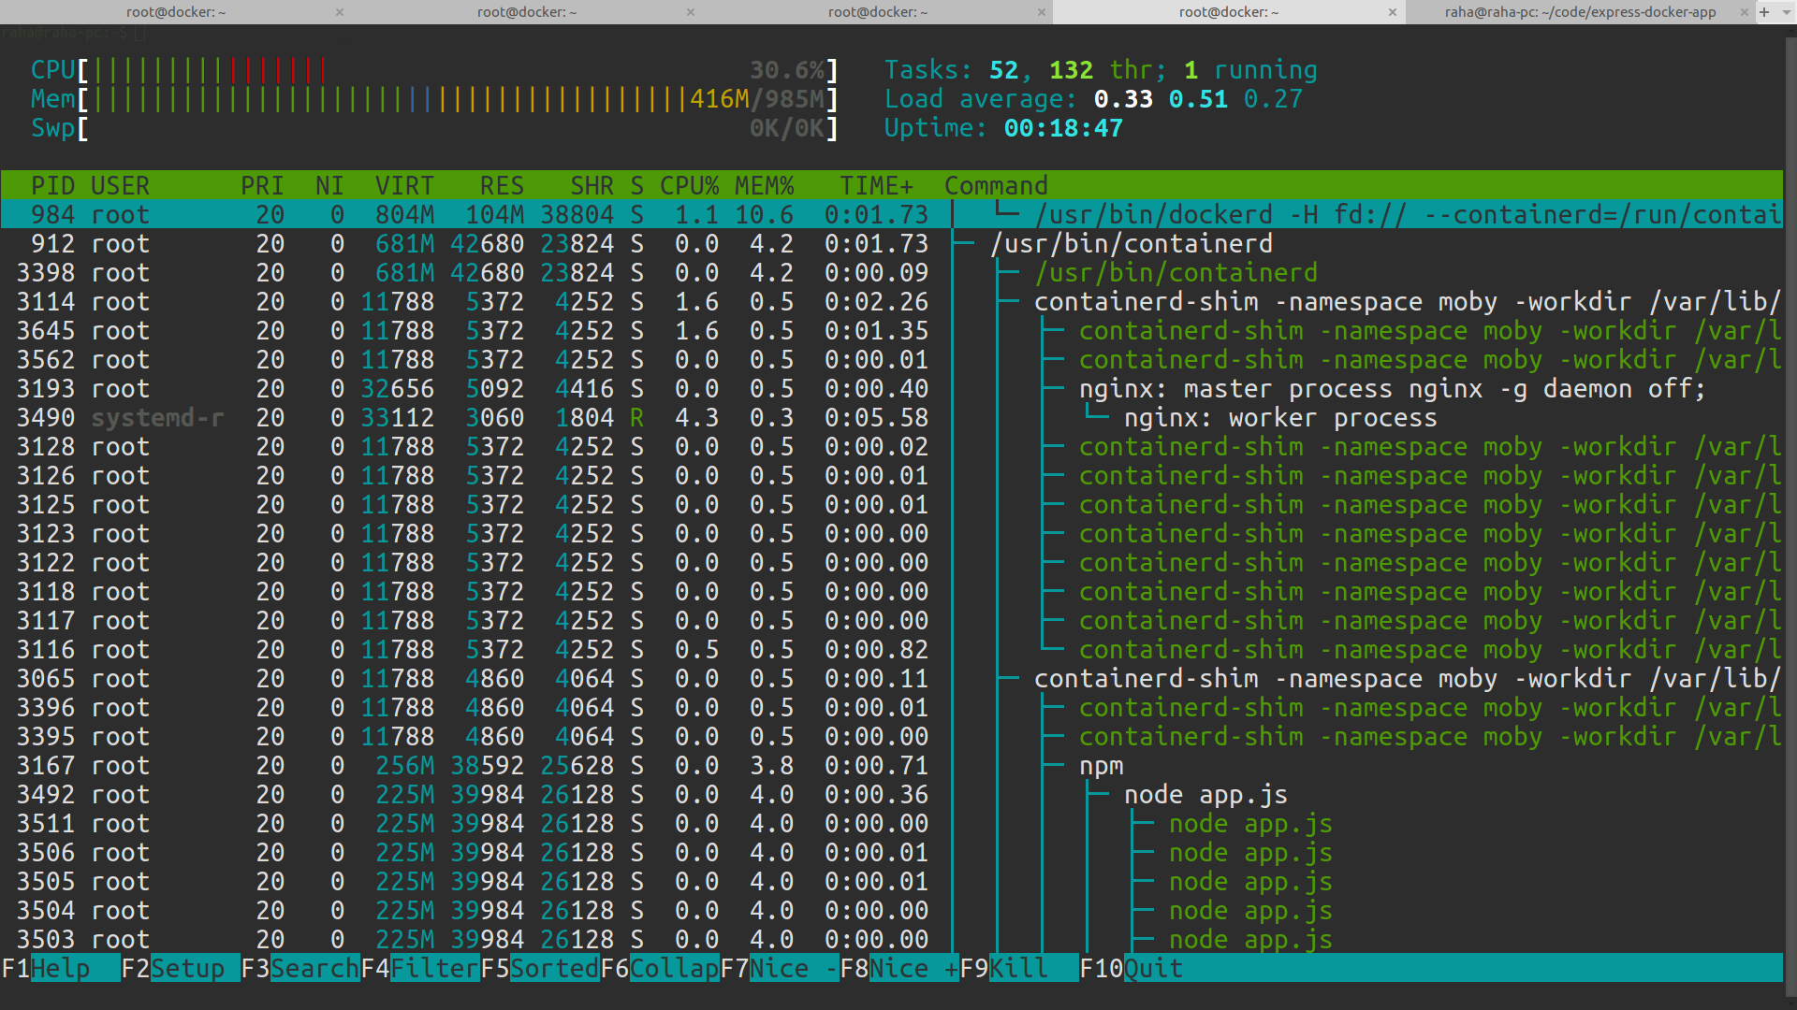The image size is (1797, 1010).
Task: Click F7 Nice - to lower niceness
Action: tap(780, 968)
